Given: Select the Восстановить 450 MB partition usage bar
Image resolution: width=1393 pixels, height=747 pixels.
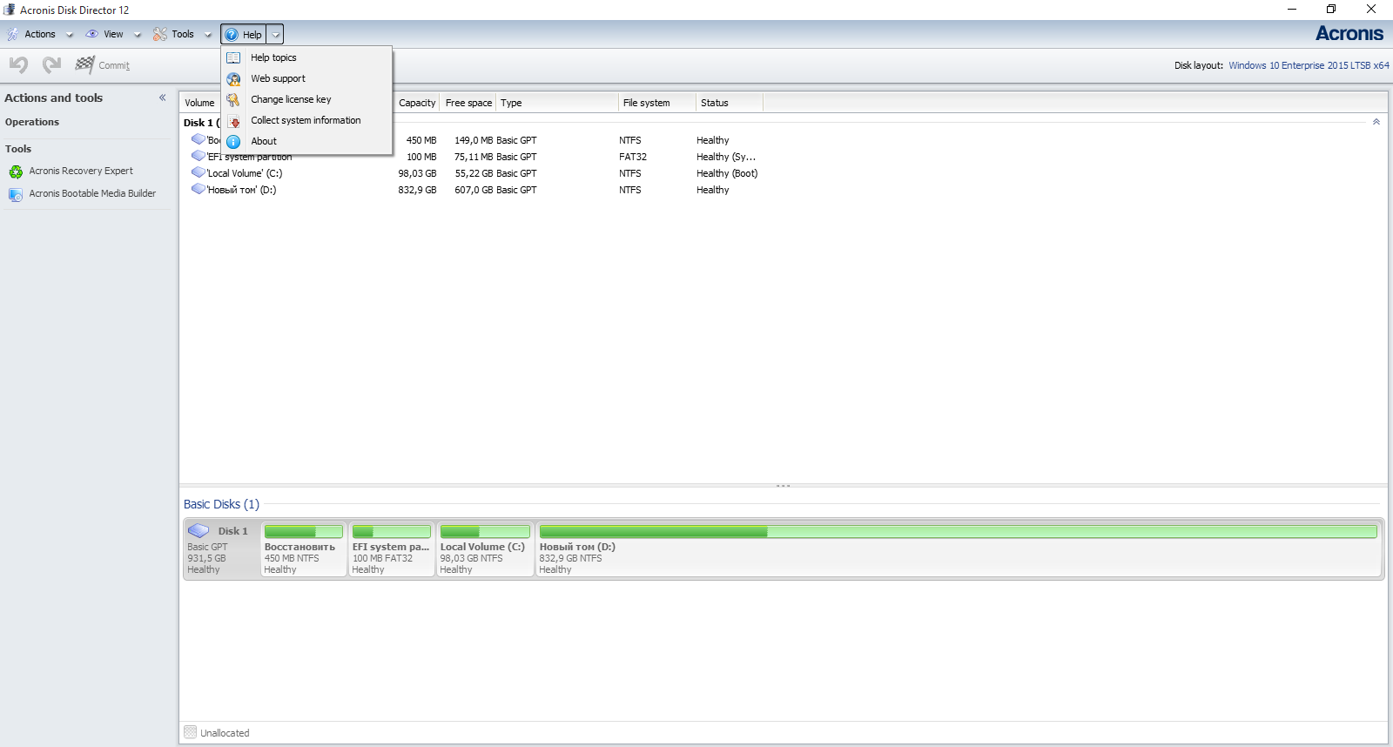Looking at the screenshot, I should tap(304, 531).
